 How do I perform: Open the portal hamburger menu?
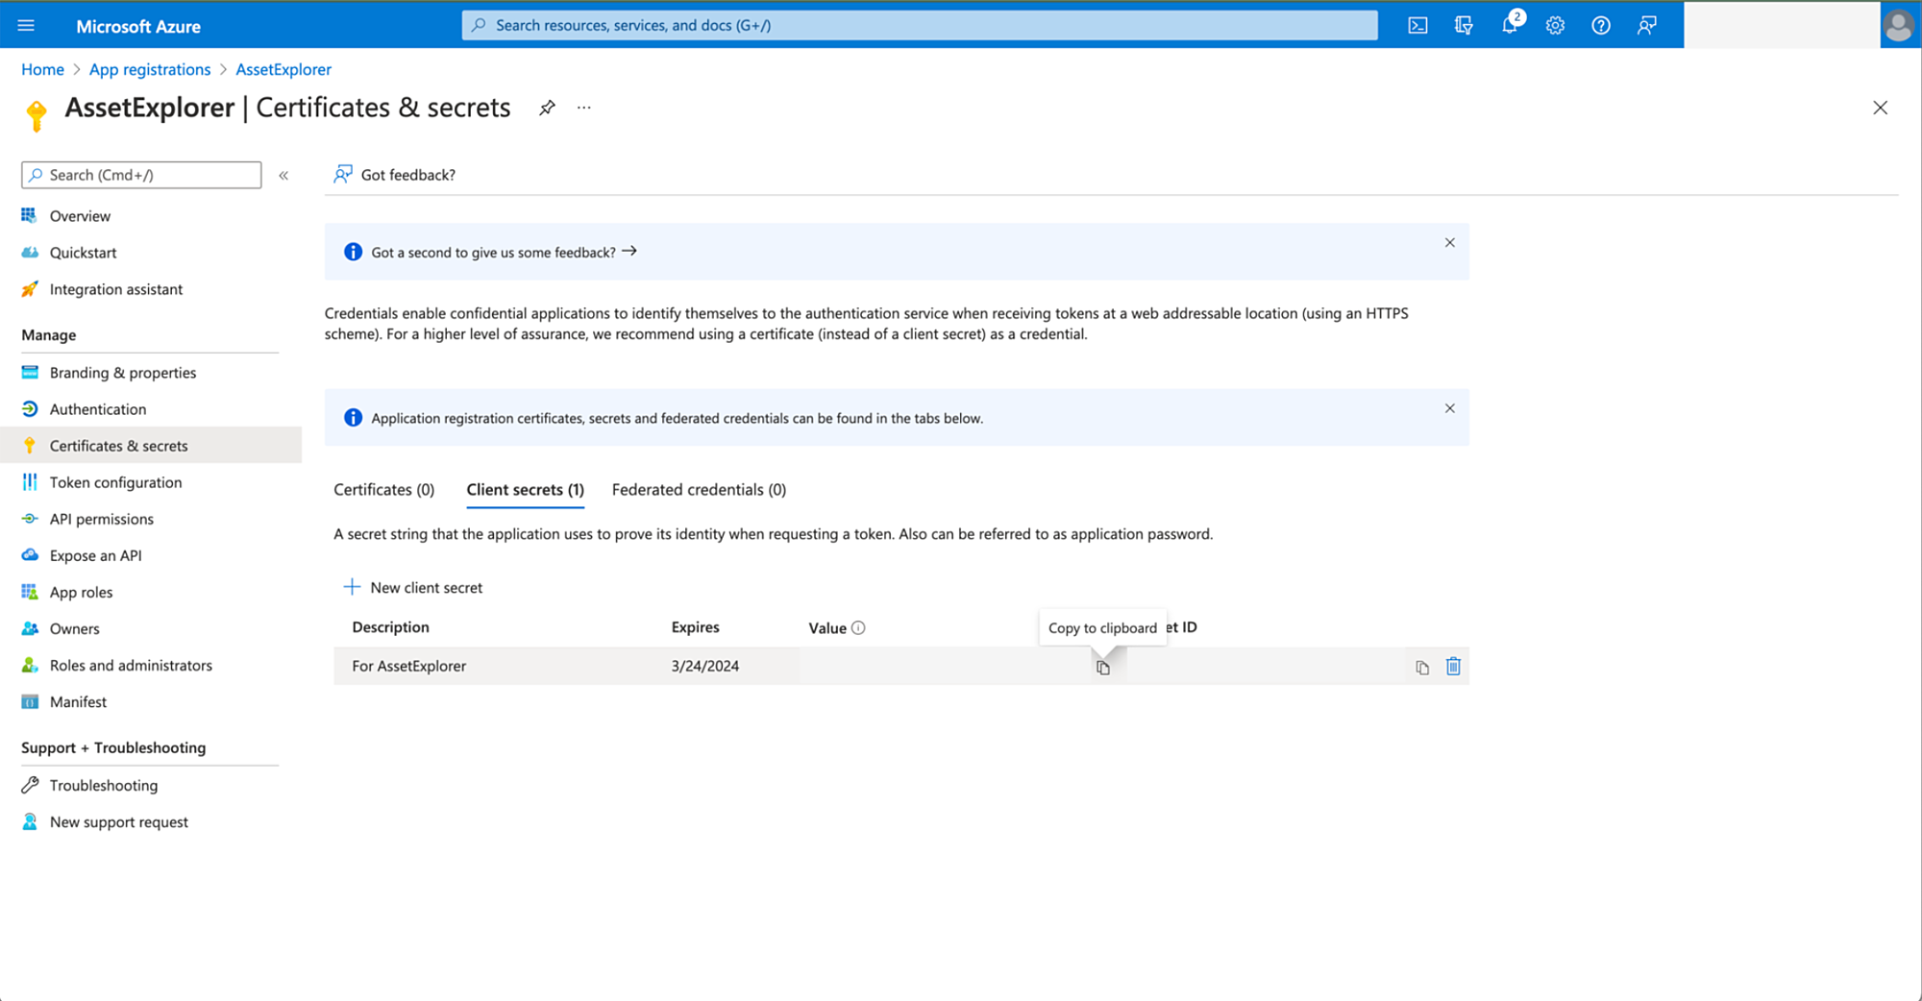[x=26, y=25]
